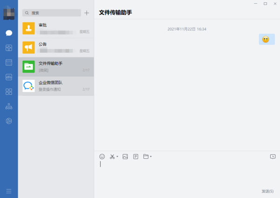280x198 pixels.
Task: Open the 审批 conversation
Action: pos(56,28)
